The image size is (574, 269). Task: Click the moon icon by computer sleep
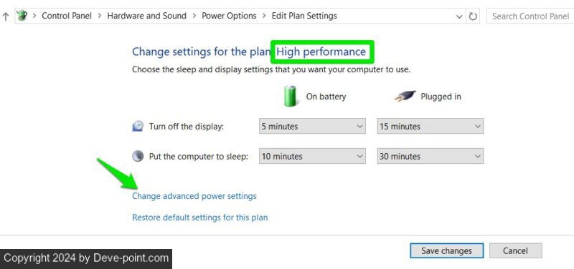[x=138, y=156]
